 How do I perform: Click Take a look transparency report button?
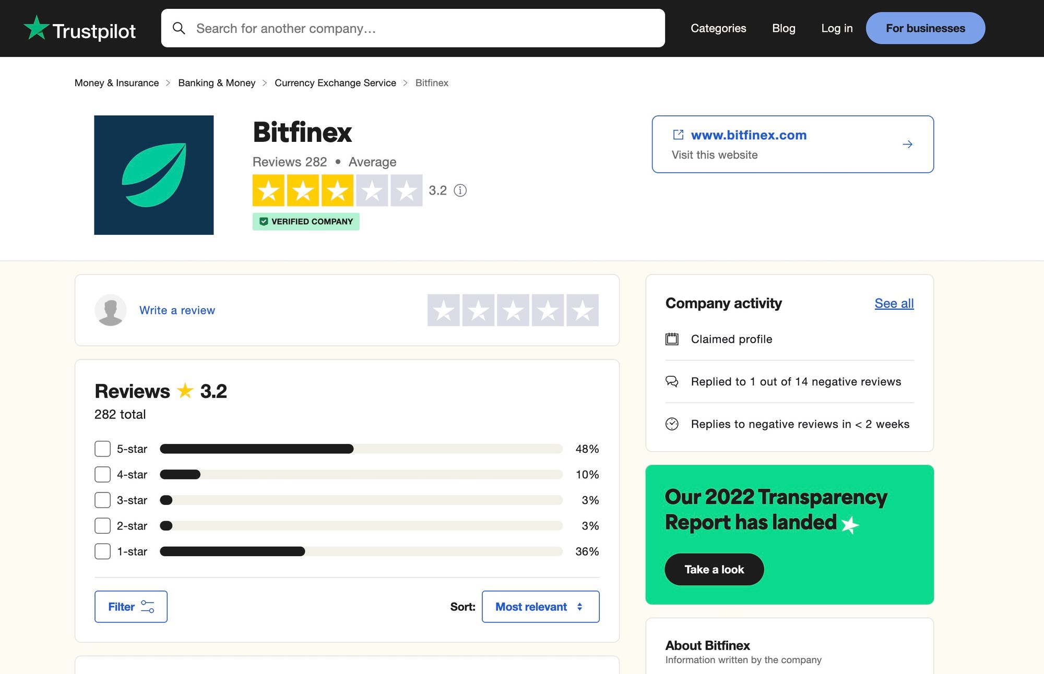[x=715, y=569]
